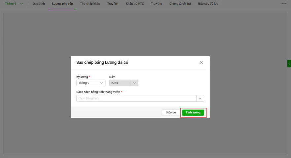Open the three-dots more options menu
Viewport: 291px width, 158px height.
point(284,4)
